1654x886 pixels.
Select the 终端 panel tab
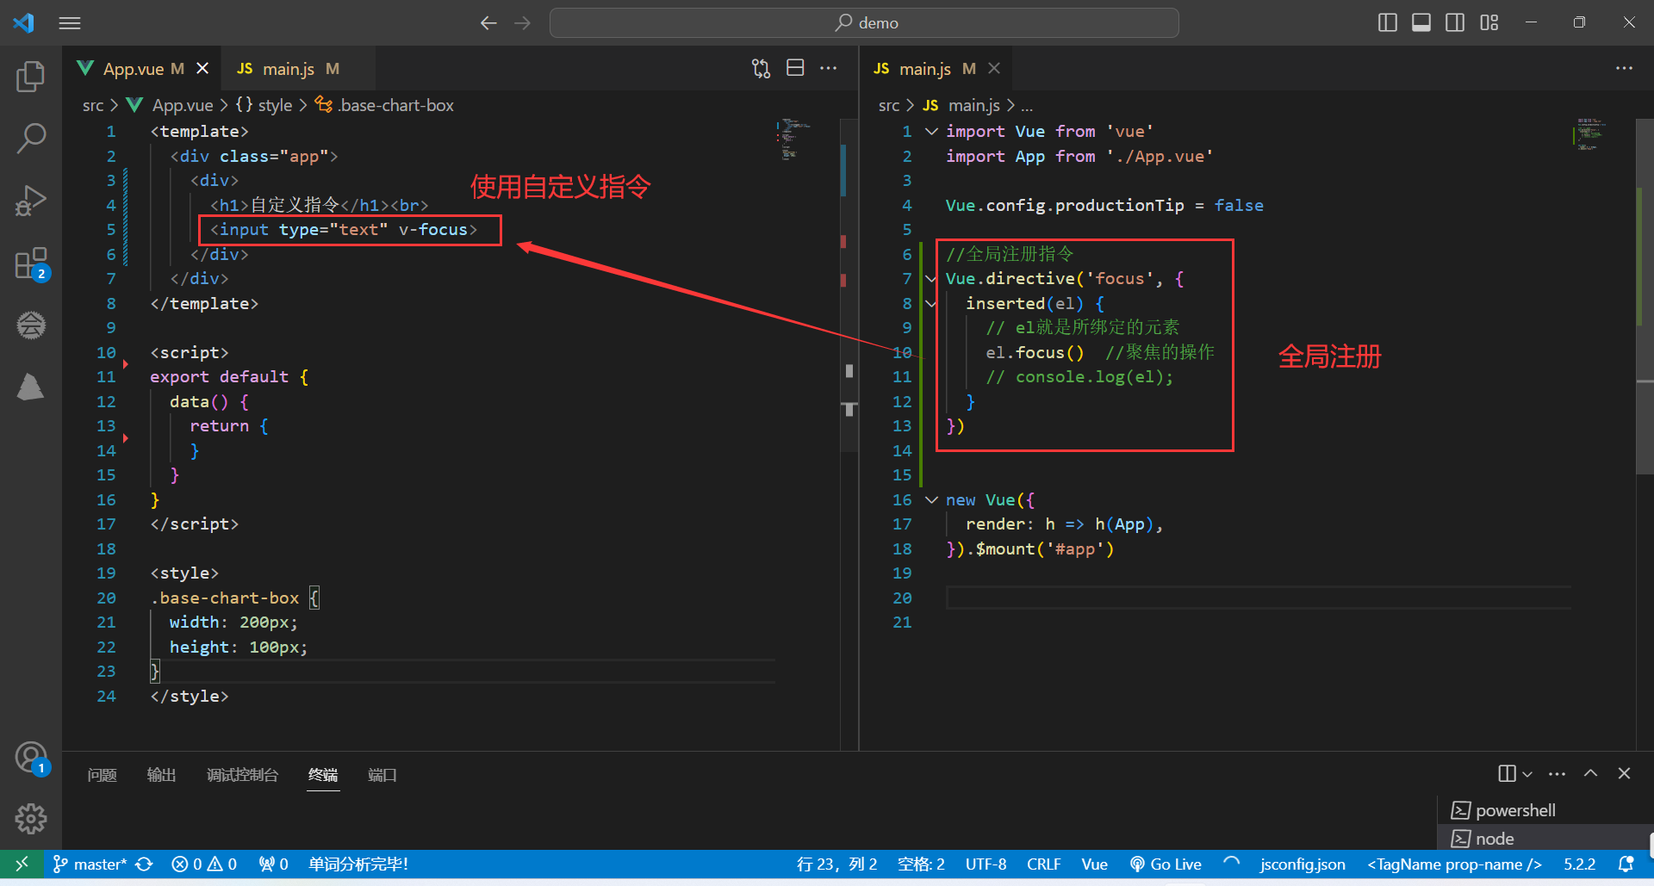click(323, 775)
